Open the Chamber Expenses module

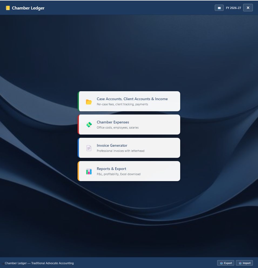(x=129, y=125)
